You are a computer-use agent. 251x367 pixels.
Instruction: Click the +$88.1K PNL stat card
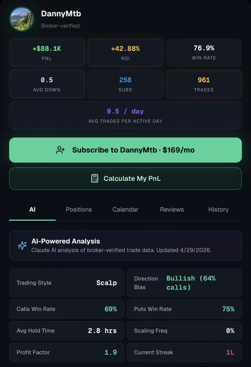pos(47,53)
